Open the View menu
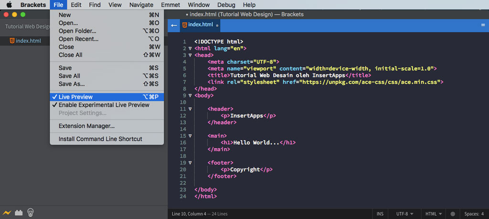 (115, 5)
